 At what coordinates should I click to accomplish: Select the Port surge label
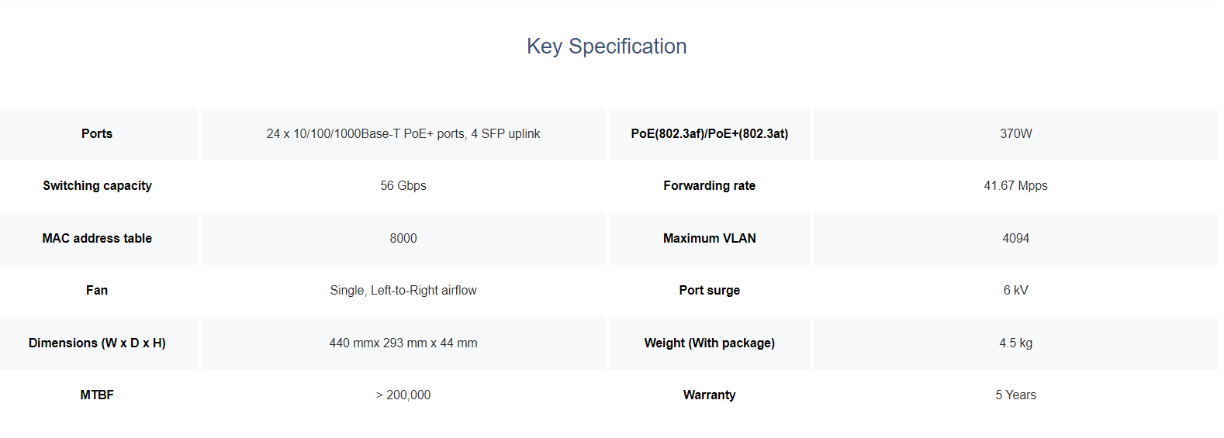tap(710, 291)
